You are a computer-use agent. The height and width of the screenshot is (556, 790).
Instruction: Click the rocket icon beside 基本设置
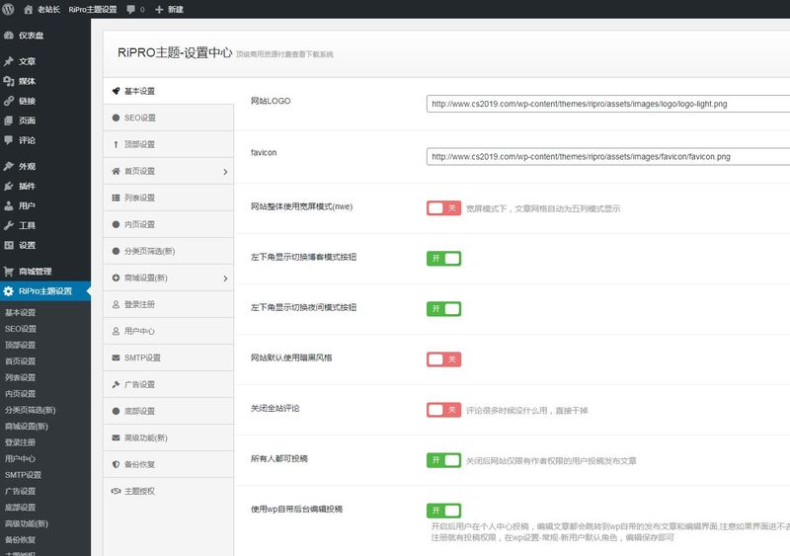[116, 91]
